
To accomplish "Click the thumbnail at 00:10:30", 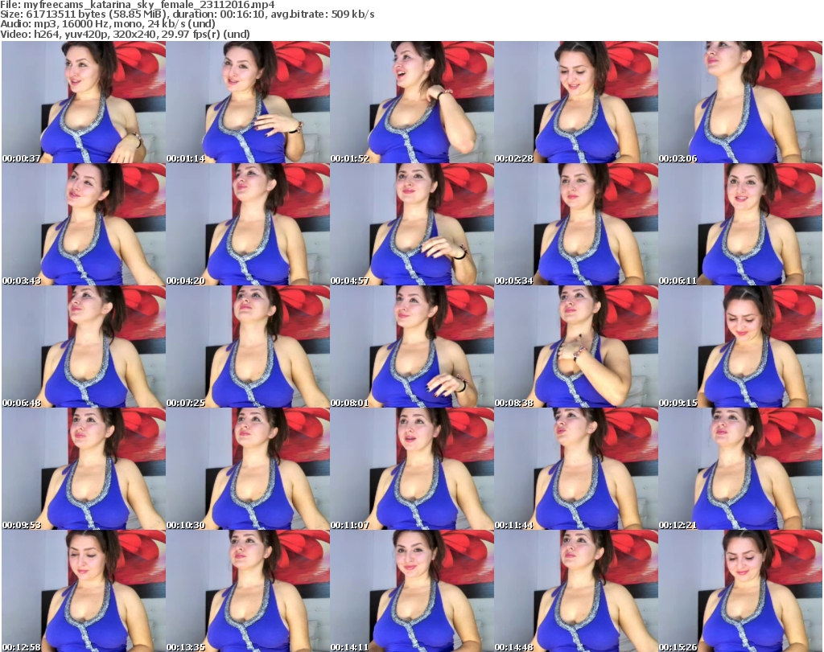I will point(248,470).
